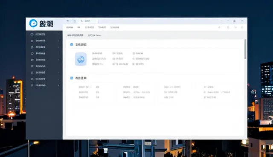This screenshot has width=273, height=157.
Task: Open the blue circular avatar thumbnail in the card
Action: (81, 59)
